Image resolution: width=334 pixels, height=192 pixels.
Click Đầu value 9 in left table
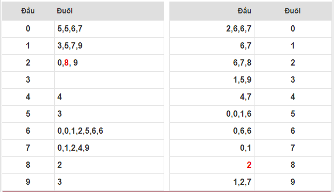28,182
